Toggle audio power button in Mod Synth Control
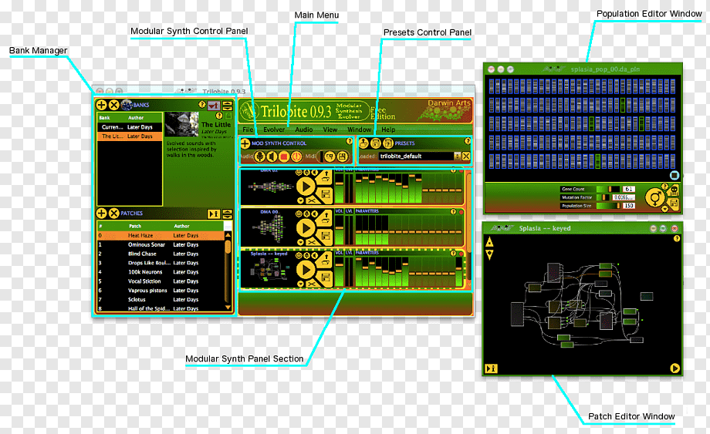 296,156
